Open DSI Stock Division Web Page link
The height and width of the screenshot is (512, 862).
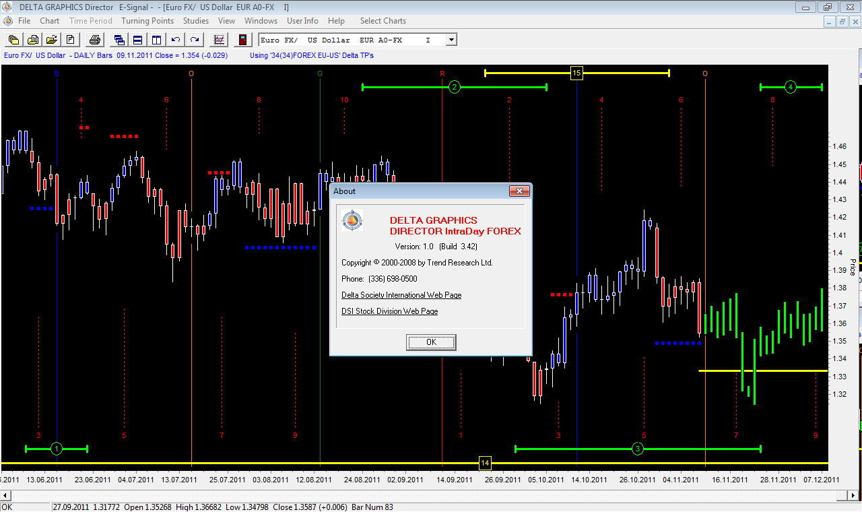coord(389,311)
